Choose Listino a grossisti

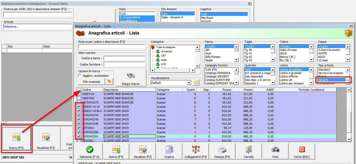pos(294,73)
